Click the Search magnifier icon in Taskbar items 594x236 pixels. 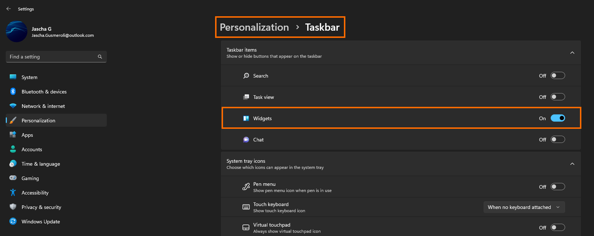pos(246,76)
